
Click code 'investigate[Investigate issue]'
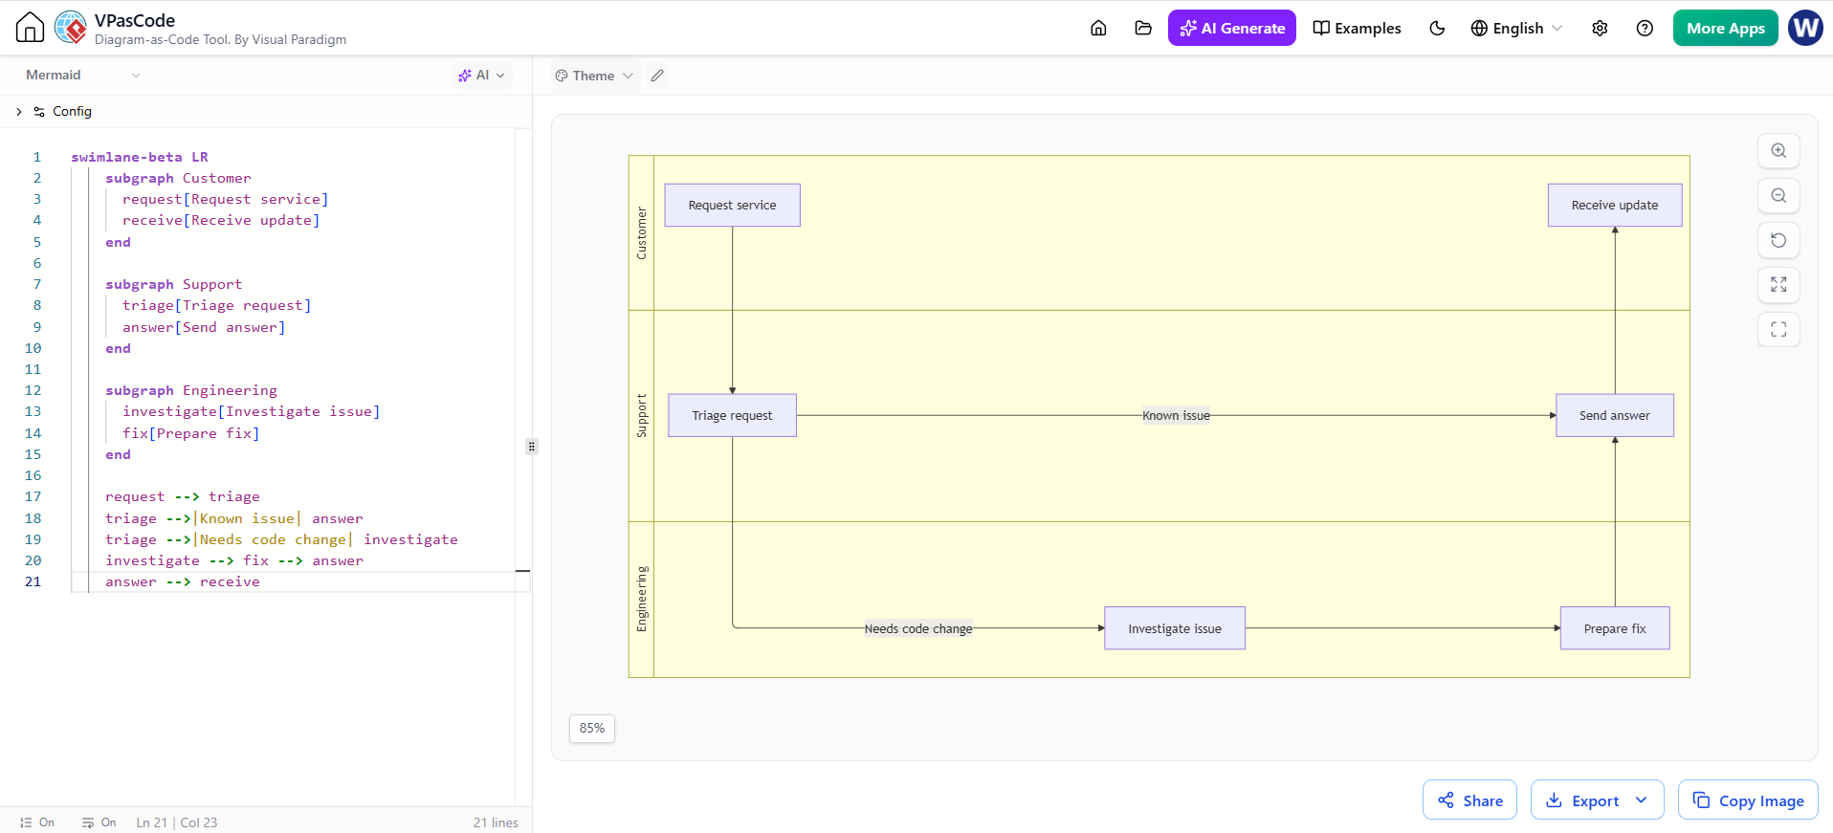(x=251, y=411)
